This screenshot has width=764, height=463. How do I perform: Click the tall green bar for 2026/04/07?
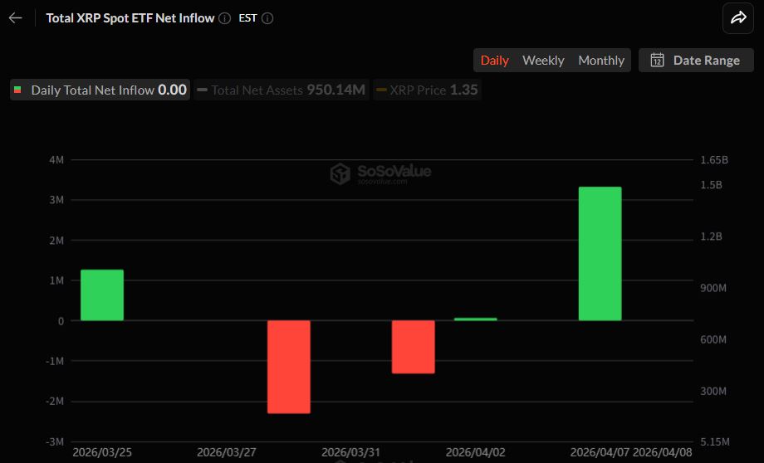[600, 253]
